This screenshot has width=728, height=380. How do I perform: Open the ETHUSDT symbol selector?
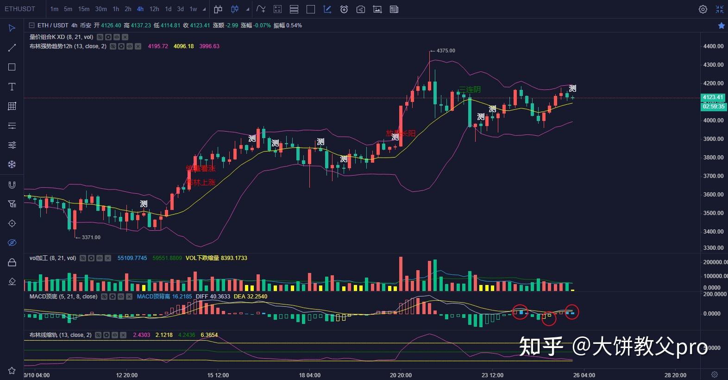point(20,9)
